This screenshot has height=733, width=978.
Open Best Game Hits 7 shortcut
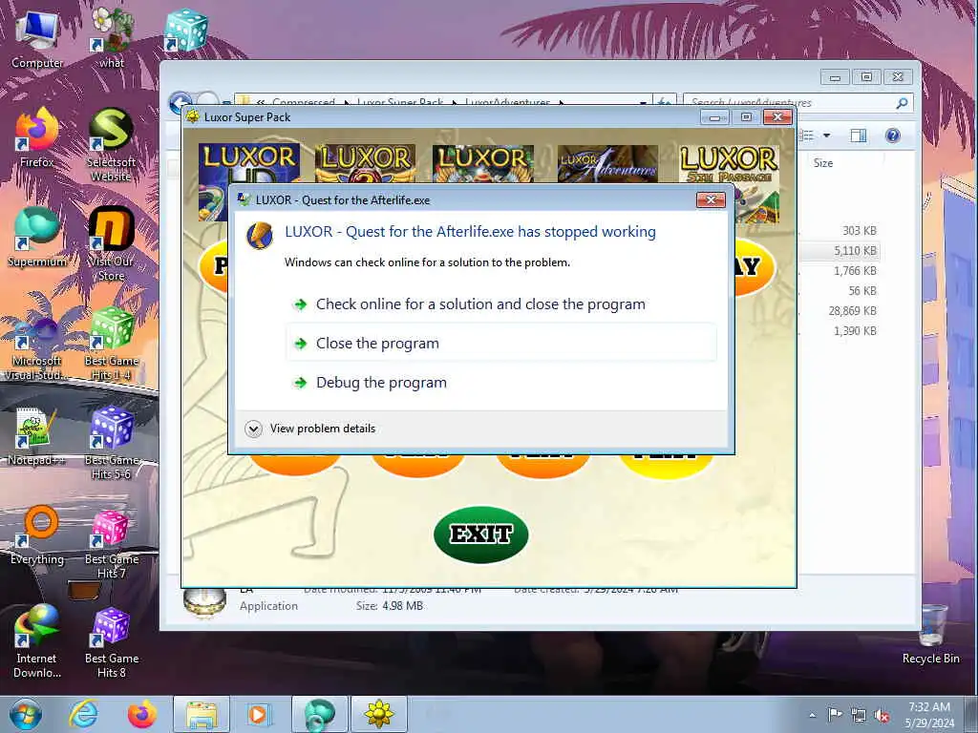[111, 542]
